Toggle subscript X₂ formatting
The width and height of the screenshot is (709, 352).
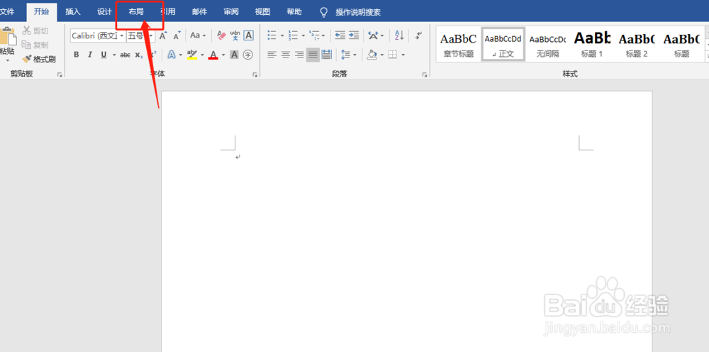139,55
